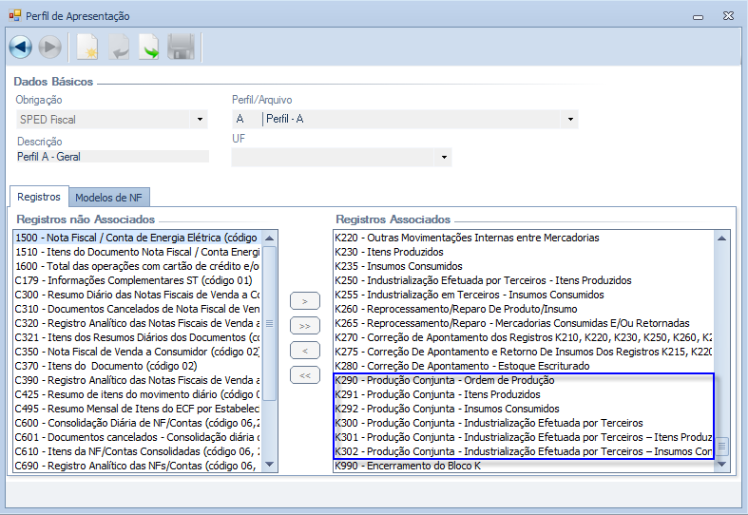Image resolution: width=748 pixels, height=515 pixels.
Task: Click the green arrow document icon
Action: pyautogui.click(x=149, y=47)
